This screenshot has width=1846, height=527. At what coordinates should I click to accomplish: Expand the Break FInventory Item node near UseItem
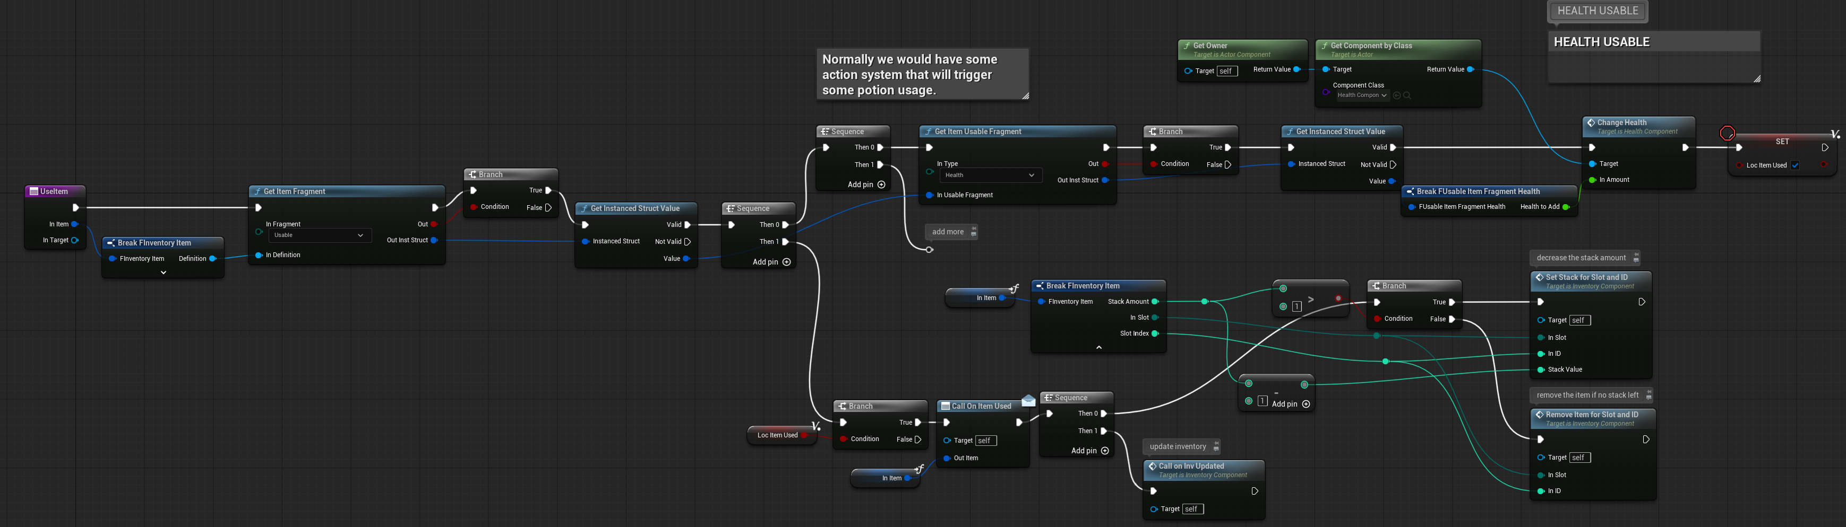point(164,273)
